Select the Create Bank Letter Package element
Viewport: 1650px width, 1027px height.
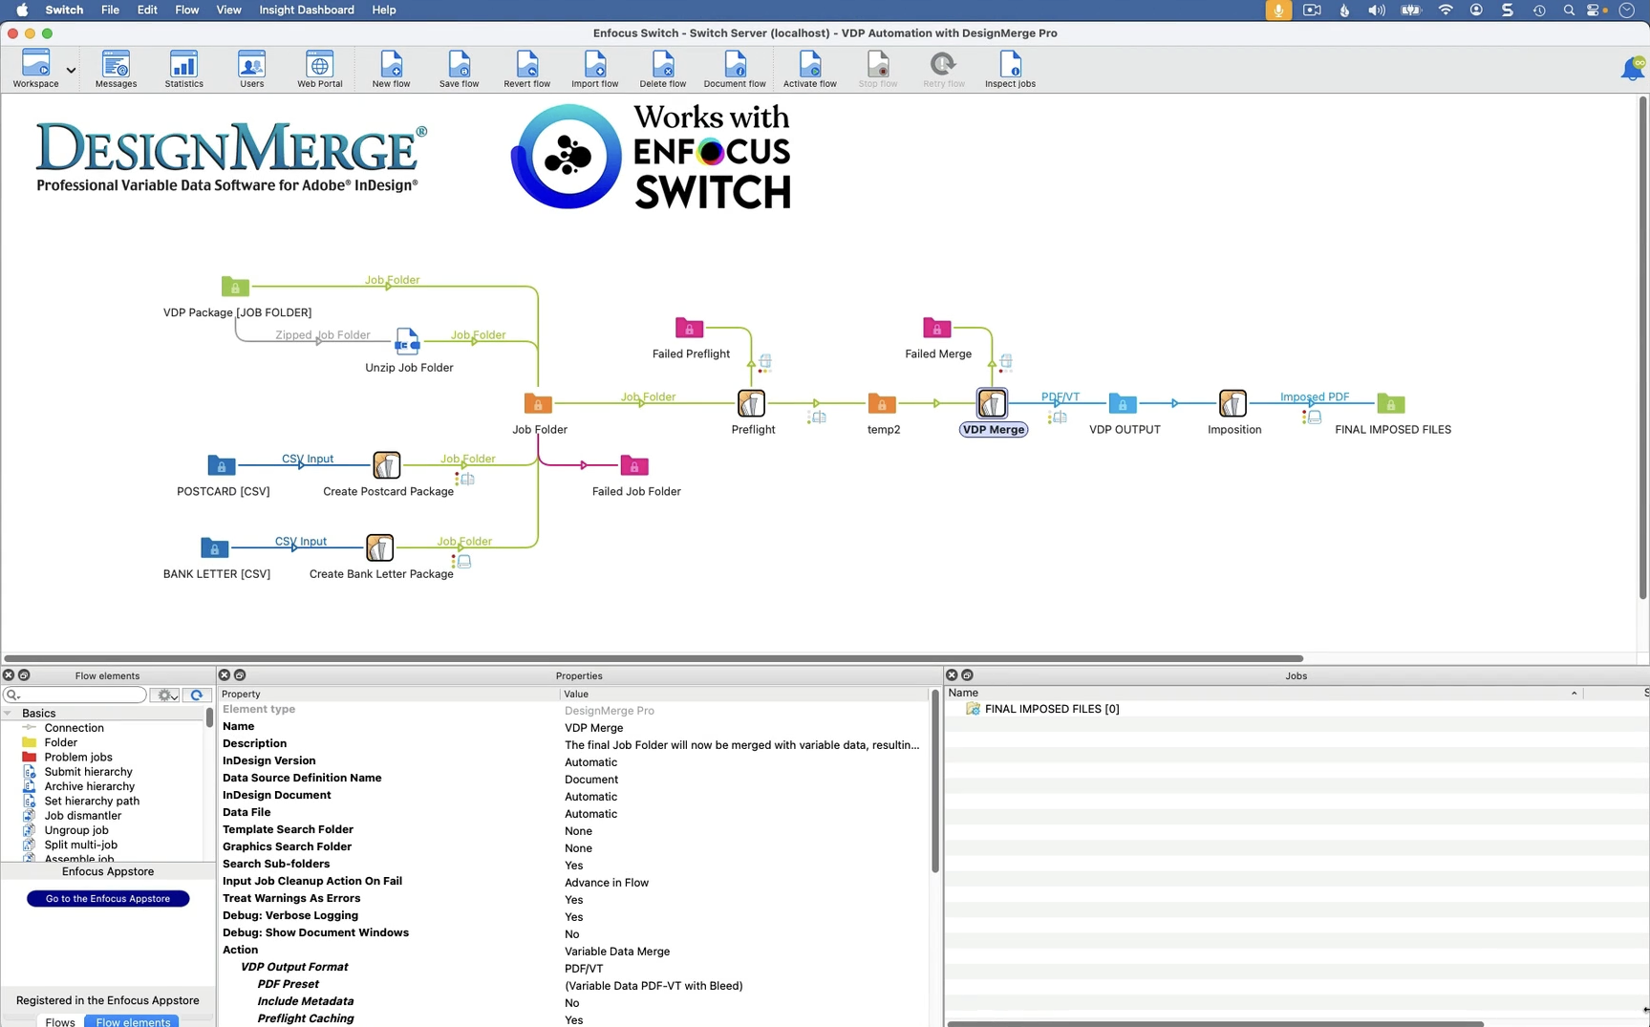(x=379, y=547)
